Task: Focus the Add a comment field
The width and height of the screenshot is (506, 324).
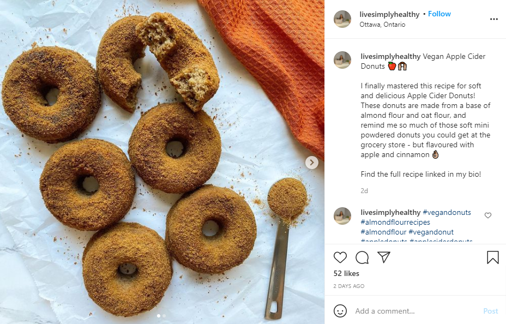Action: point(414,311)
